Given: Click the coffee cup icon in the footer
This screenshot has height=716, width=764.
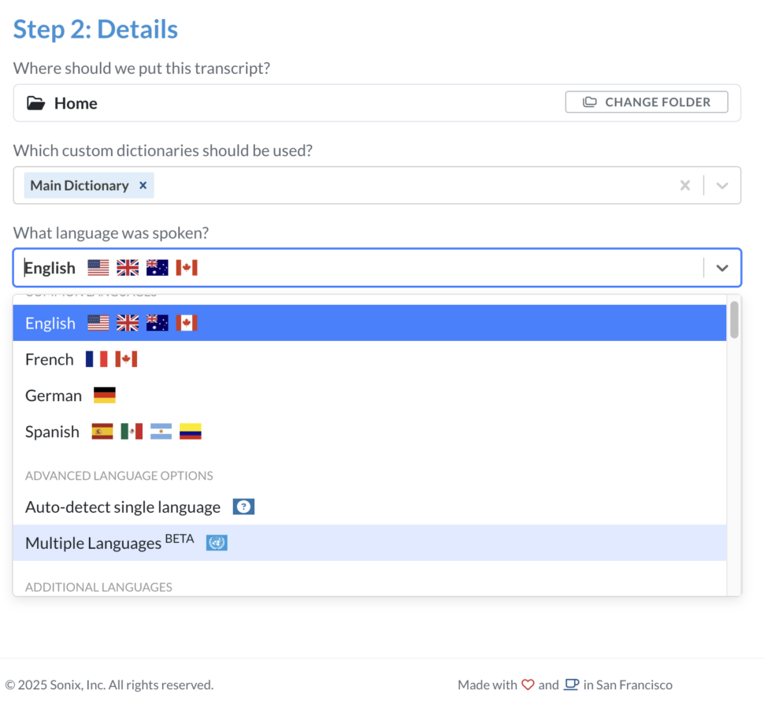Looking at the screenshot, I should coord(571,684).
